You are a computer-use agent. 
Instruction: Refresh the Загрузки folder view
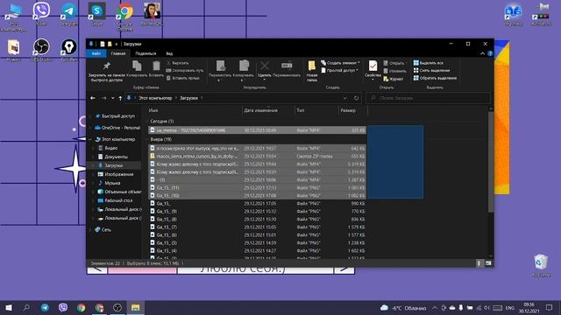click(356, 98)
